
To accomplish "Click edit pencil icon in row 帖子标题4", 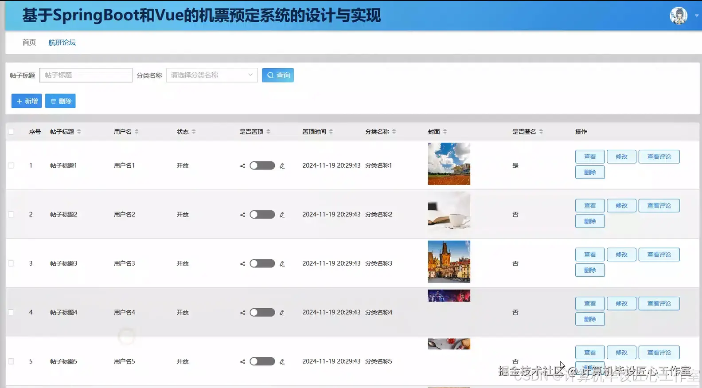I will coord(282,313).
